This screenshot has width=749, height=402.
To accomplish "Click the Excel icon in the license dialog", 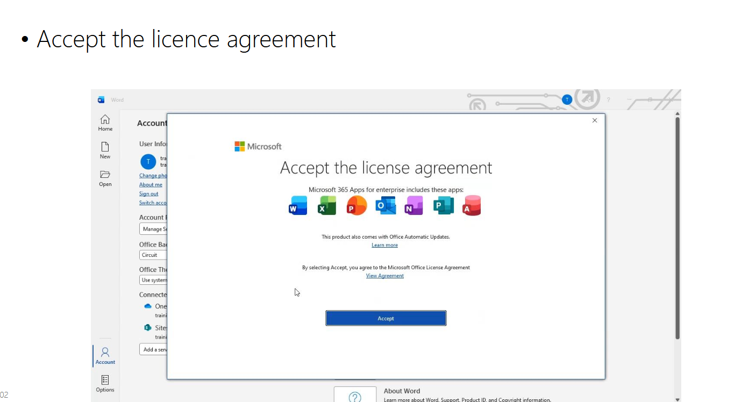I will 327,205.
